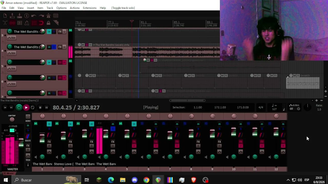This screenshot has width=328, height=184.
Task: Toggle item grouping toolbar icon
Action: [x=12, y=23]
